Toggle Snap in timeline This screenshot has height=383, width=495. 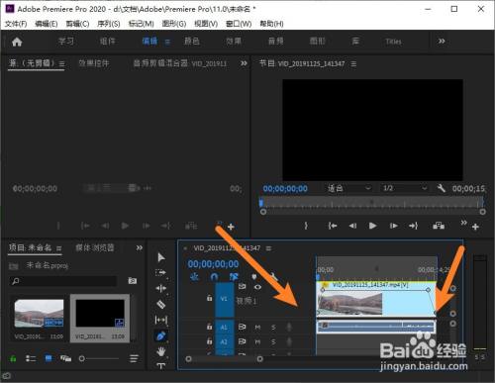coord(214,276)
